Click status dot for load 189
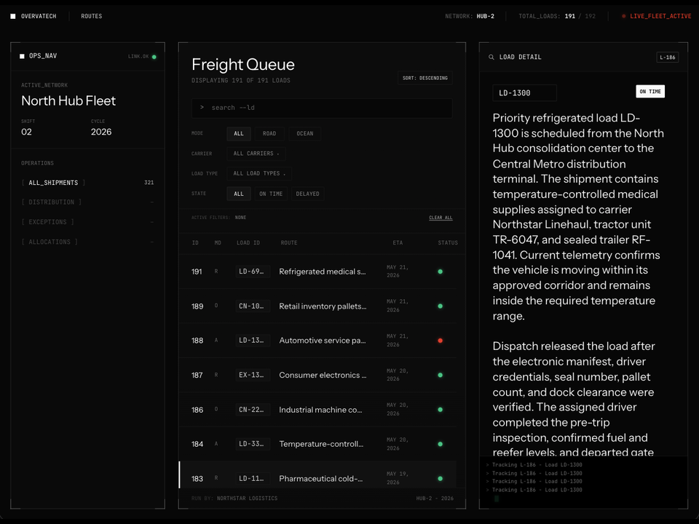 440,306
